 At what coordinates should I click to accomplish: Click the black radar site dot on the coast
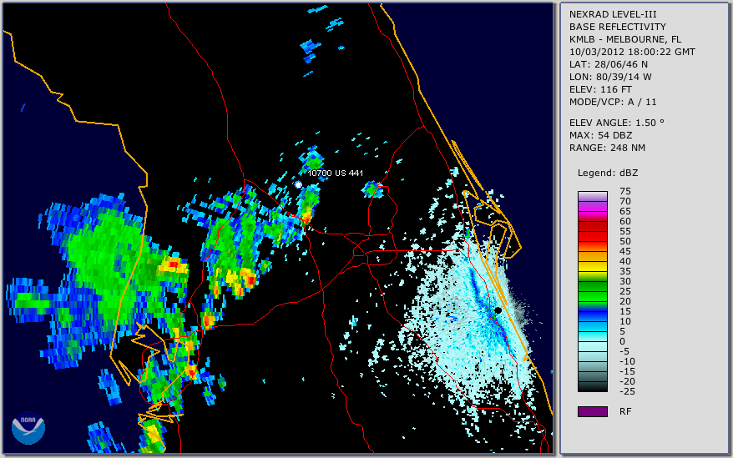(498, 310)
